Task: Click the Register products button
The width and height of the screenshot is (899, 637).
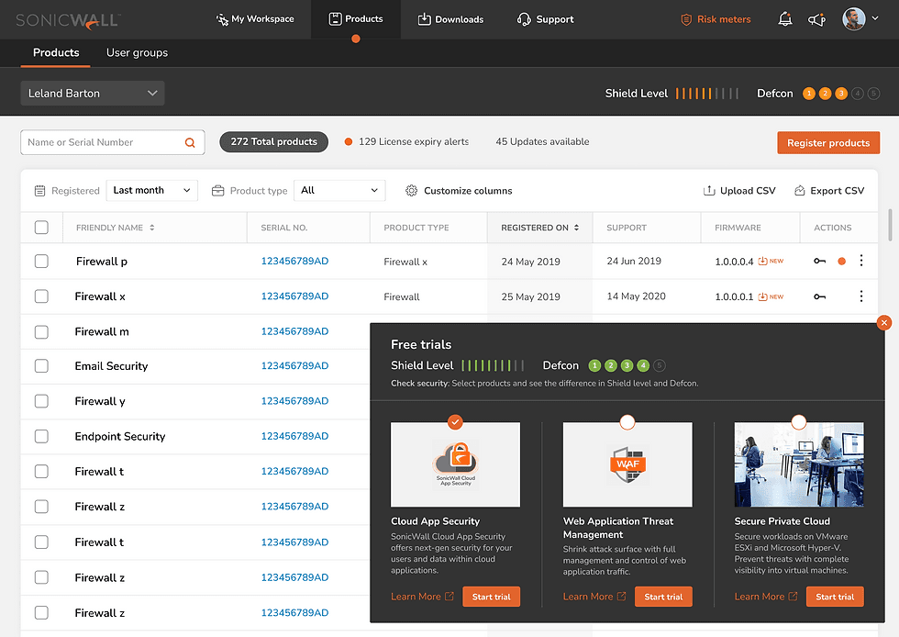Action: 828,143
